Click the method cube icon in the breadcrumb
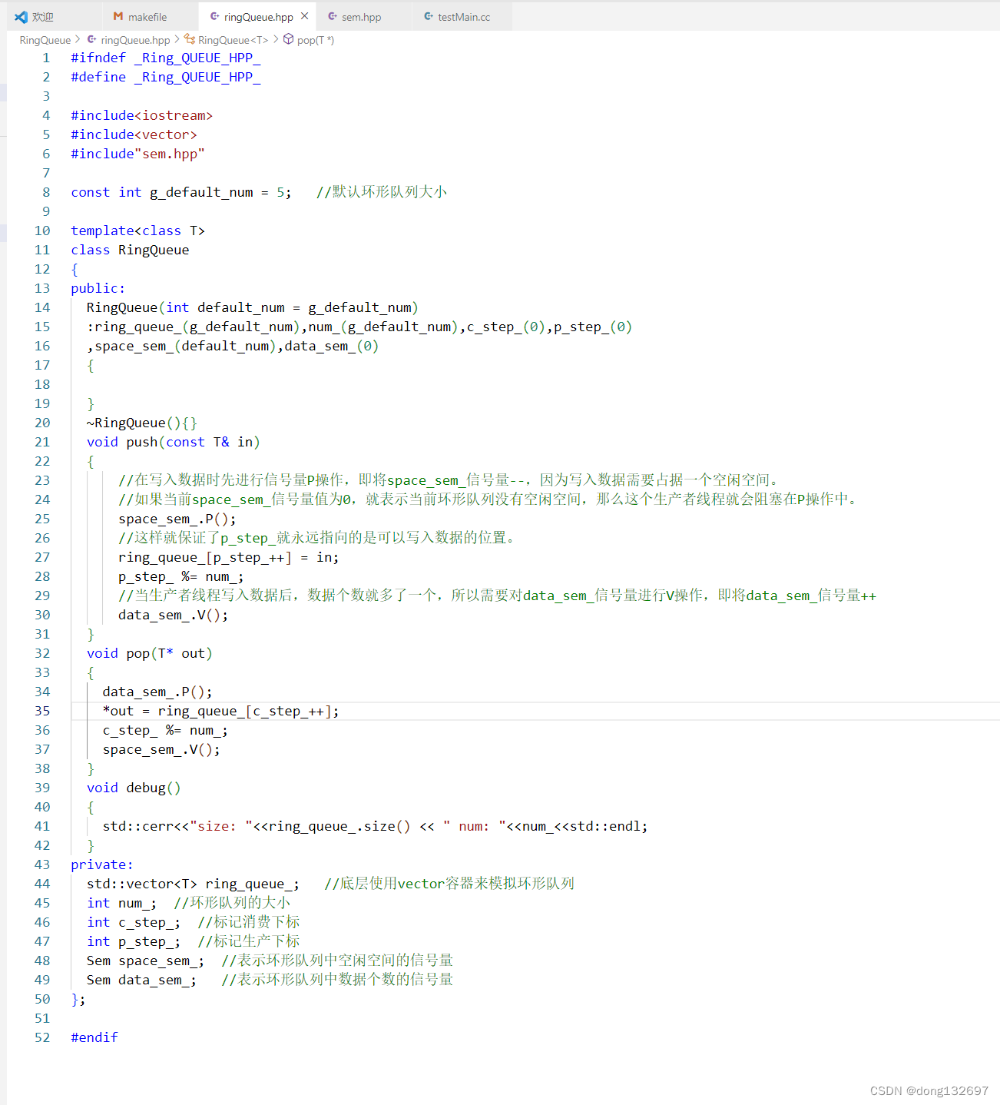This screenshot has width=1000, height=1105. click(289, 39)
